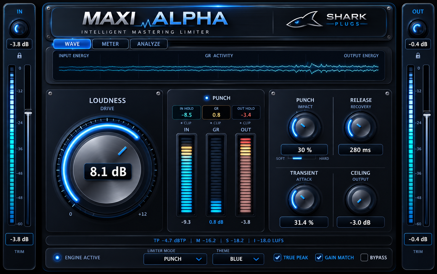Click the IN level meter bar
The width and height of the screenshot is (437, 274).
click(x=186, y=175)
